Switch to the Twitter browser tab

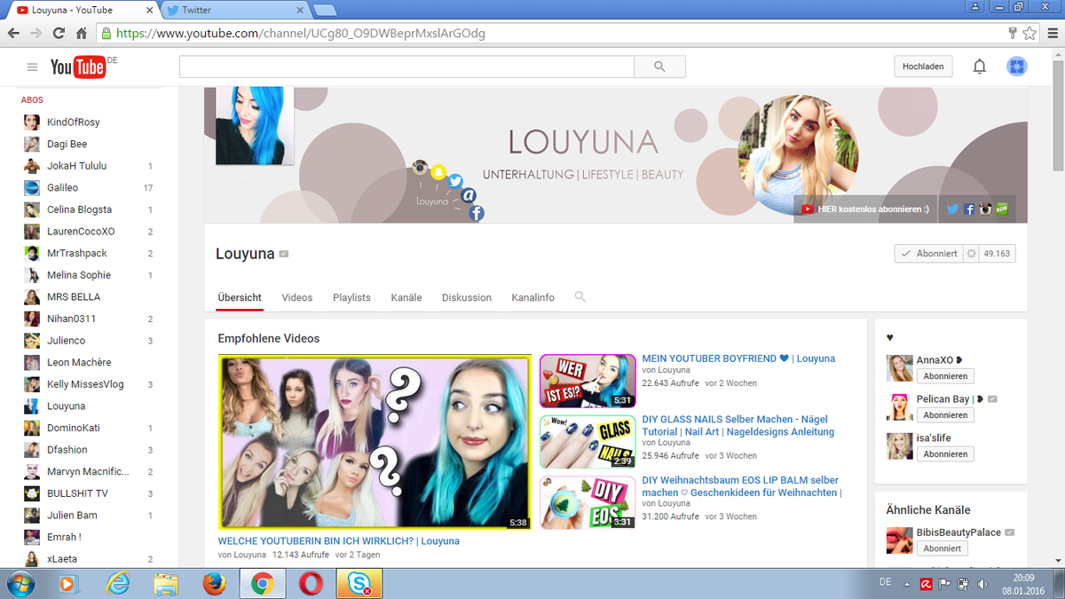tap(235, 10)
